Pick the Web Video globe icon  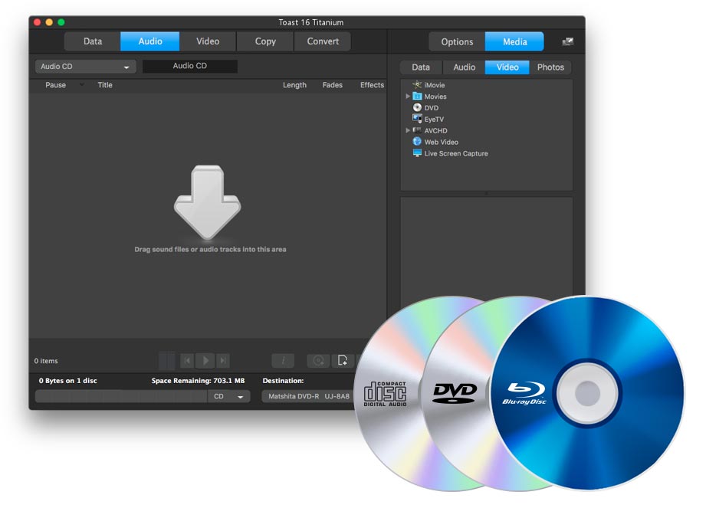click(x=417, y=142)
